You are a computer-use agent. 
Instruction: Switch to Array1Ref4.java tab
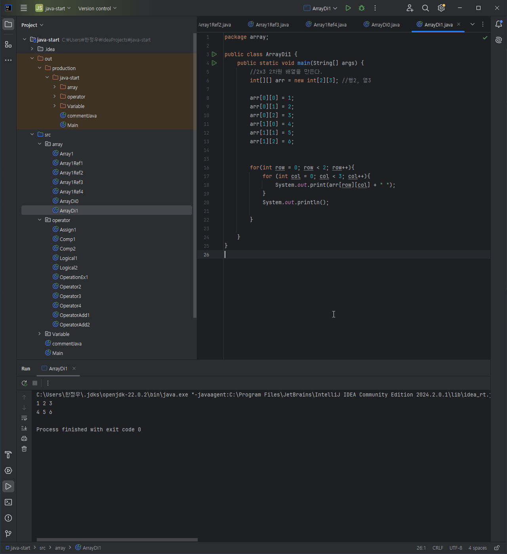pos(326,25)
